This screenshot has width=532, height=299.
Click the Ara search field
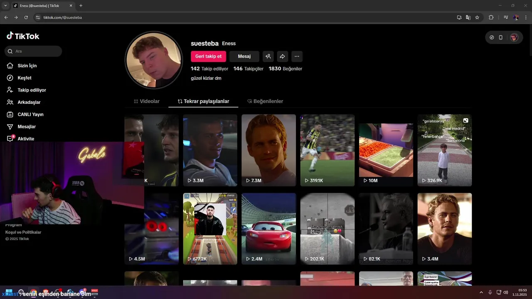click(x=33, y=51)
